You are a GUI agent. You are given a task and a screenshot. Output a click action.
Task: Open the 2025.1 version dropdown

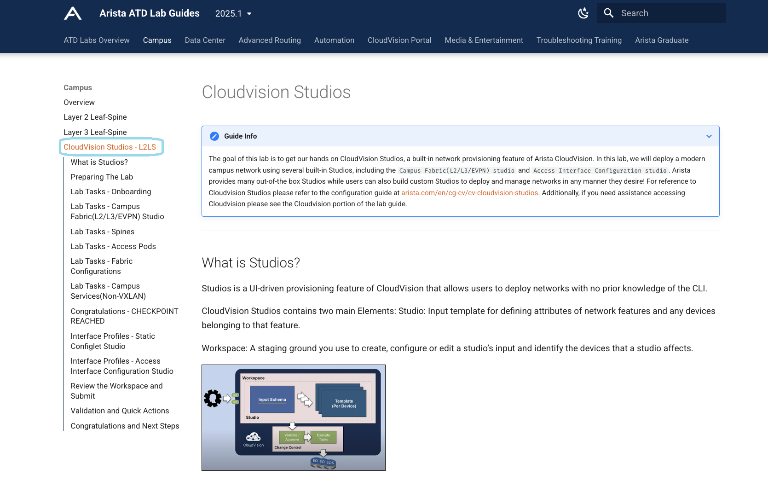click(x=233, y=14)
